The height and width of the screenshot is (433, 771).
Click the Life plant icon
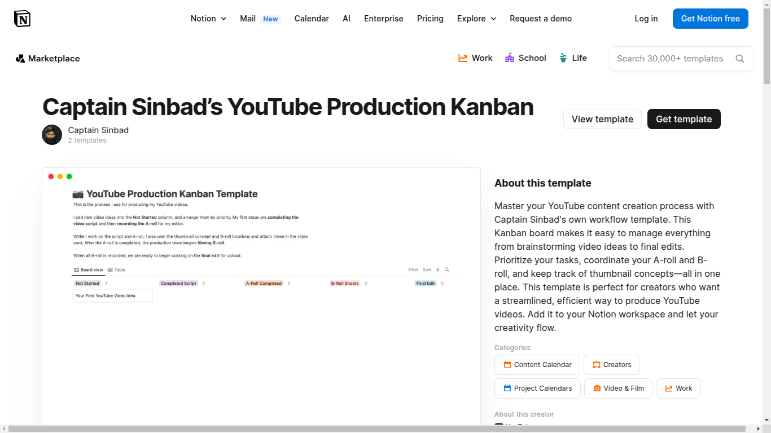point(563,58)
